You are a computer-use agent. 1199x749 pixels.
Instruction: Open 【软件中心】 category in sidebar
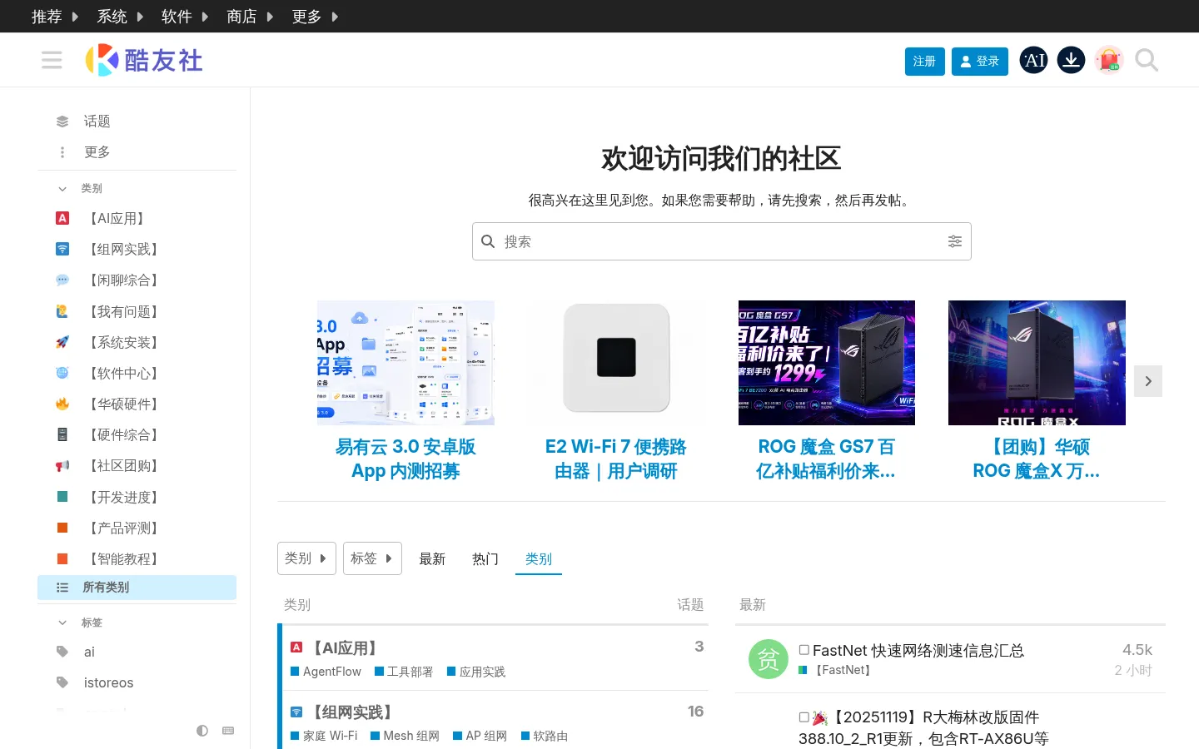(137, 374)
